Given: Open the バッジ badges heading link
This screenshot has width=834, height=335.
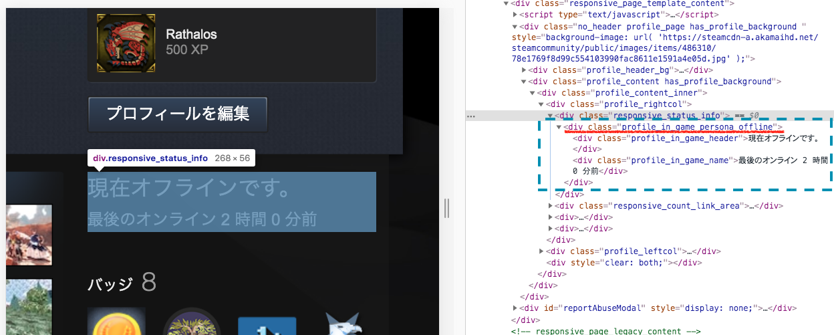Looking at the screenshot, I should pyautogui.click(x=110, y=285).
